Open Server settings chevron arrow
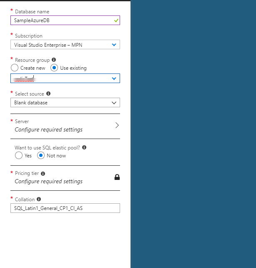 click(117, 125)
